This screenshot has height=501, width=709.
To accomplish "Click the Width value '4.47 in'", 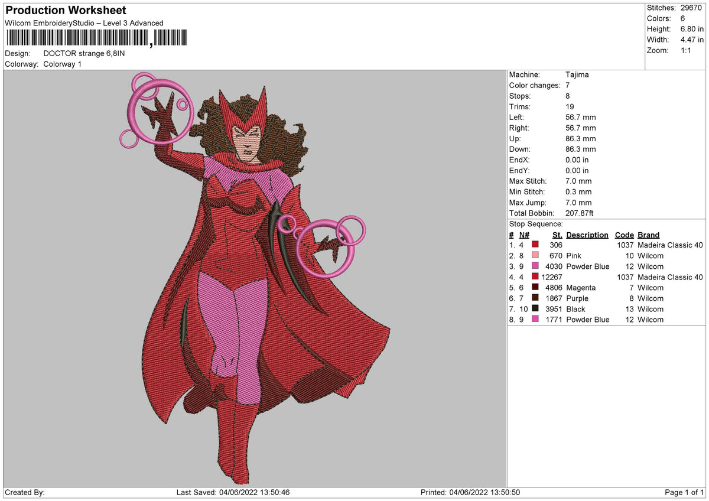I will [x=692, y=40].
